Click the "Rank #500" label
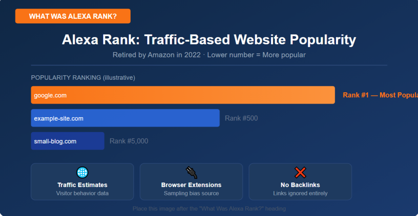The image size is (418, 216). click(x=241, y=118)
